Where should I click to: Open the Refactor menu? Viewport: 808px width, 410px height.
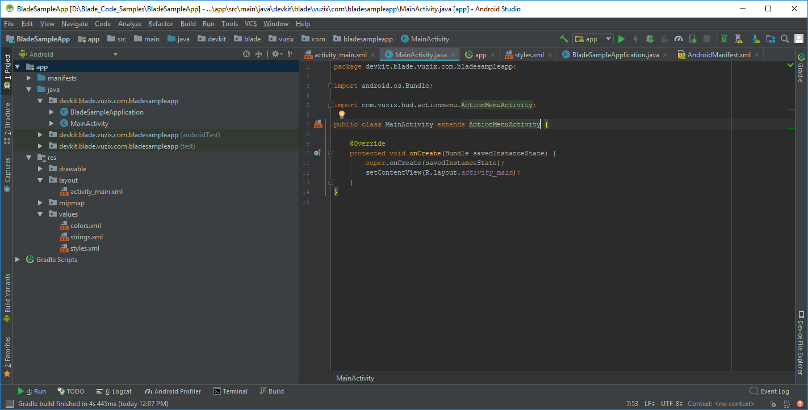[161, 24]
